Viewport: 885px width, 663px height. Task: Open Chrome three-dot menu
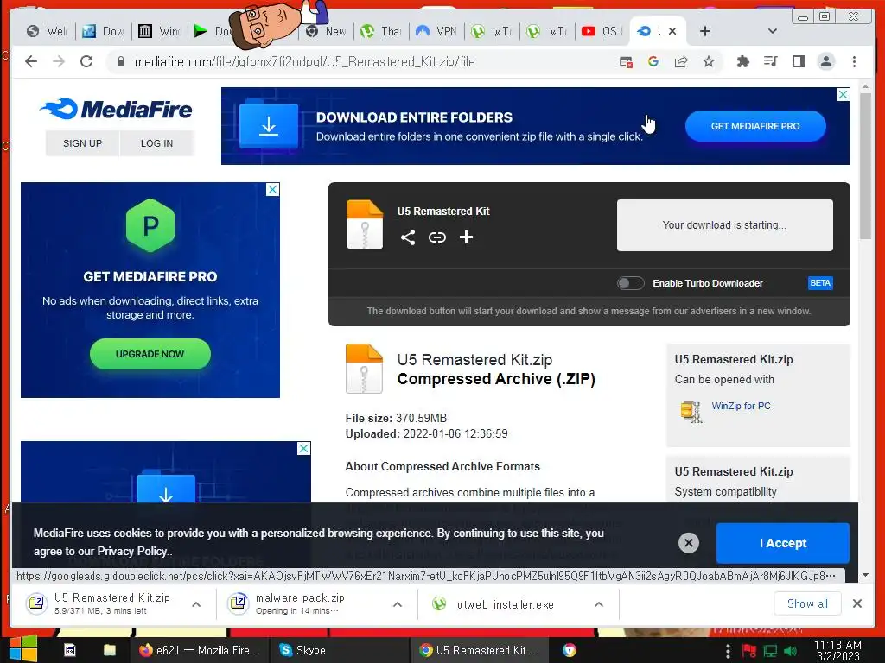pos(854,61)
